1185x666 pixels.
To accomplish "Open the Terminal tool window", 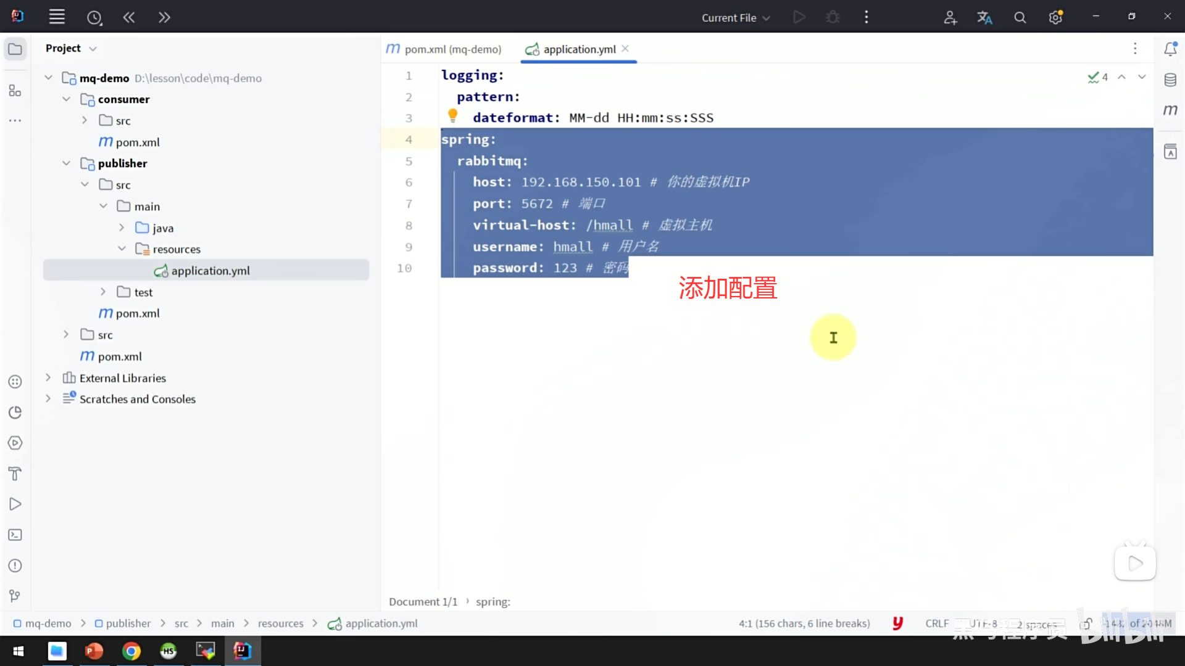I will point(15,535).
